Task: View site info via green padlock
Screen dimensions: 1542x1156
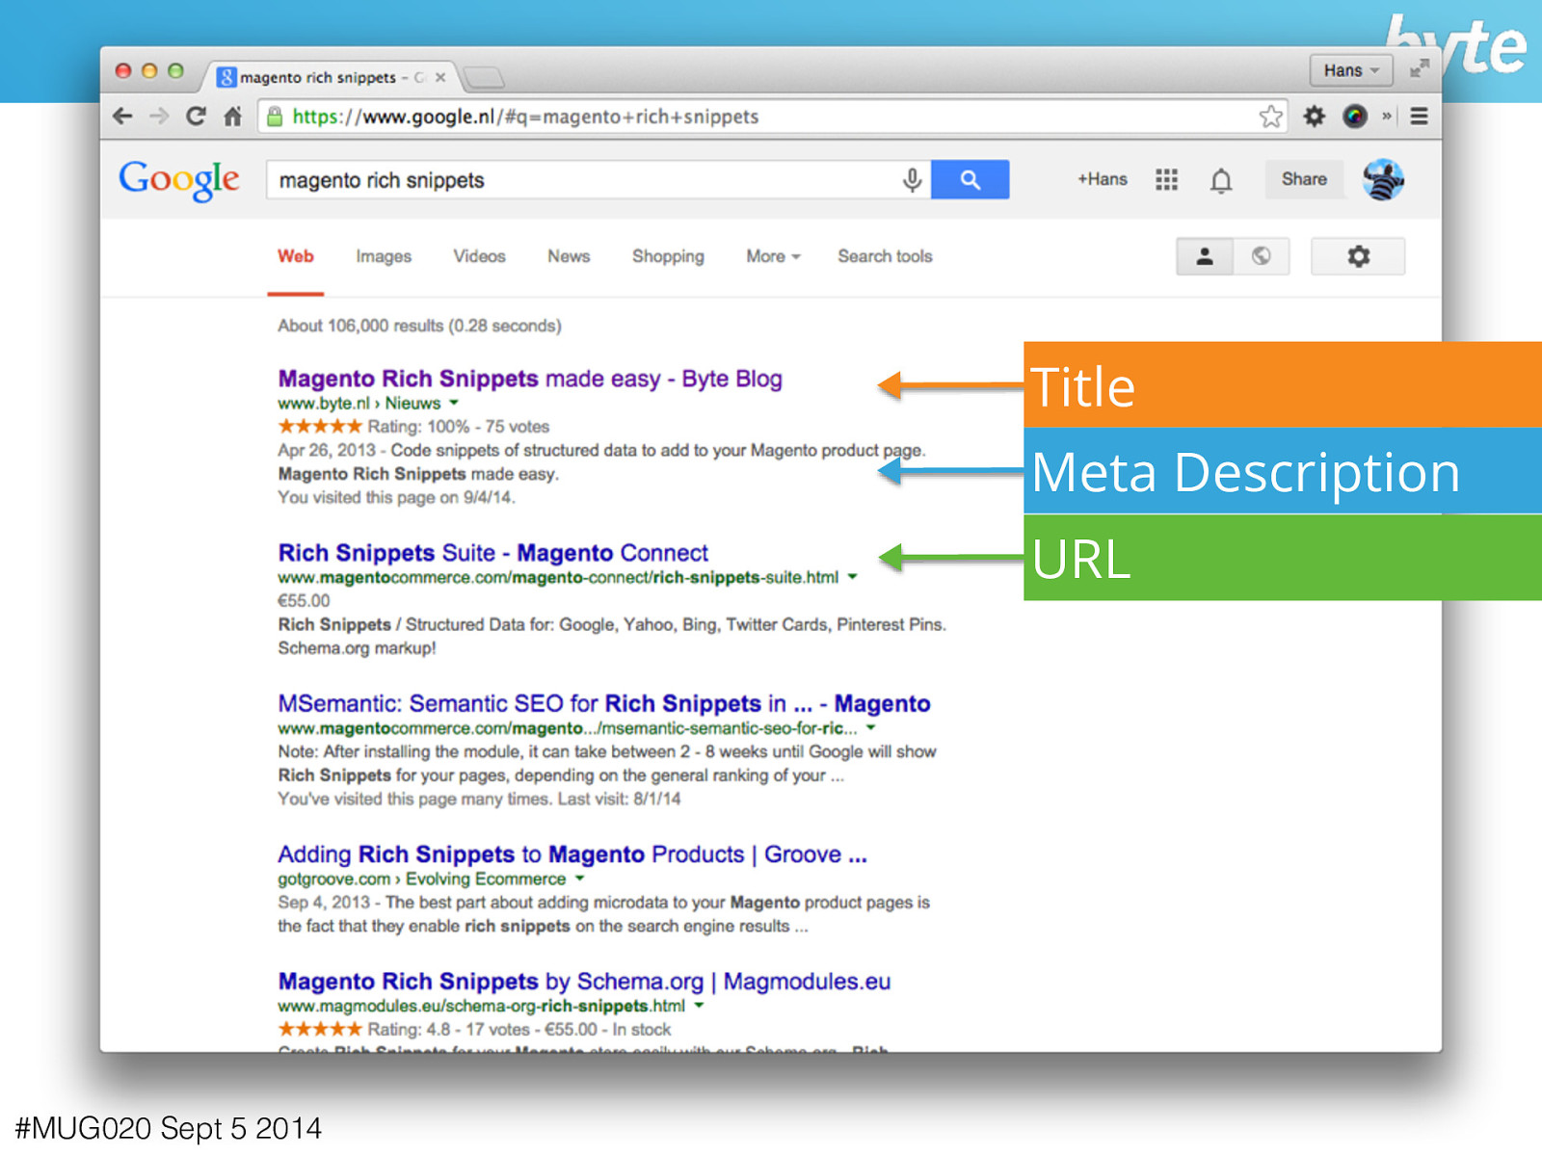Action: coord(275,117)
